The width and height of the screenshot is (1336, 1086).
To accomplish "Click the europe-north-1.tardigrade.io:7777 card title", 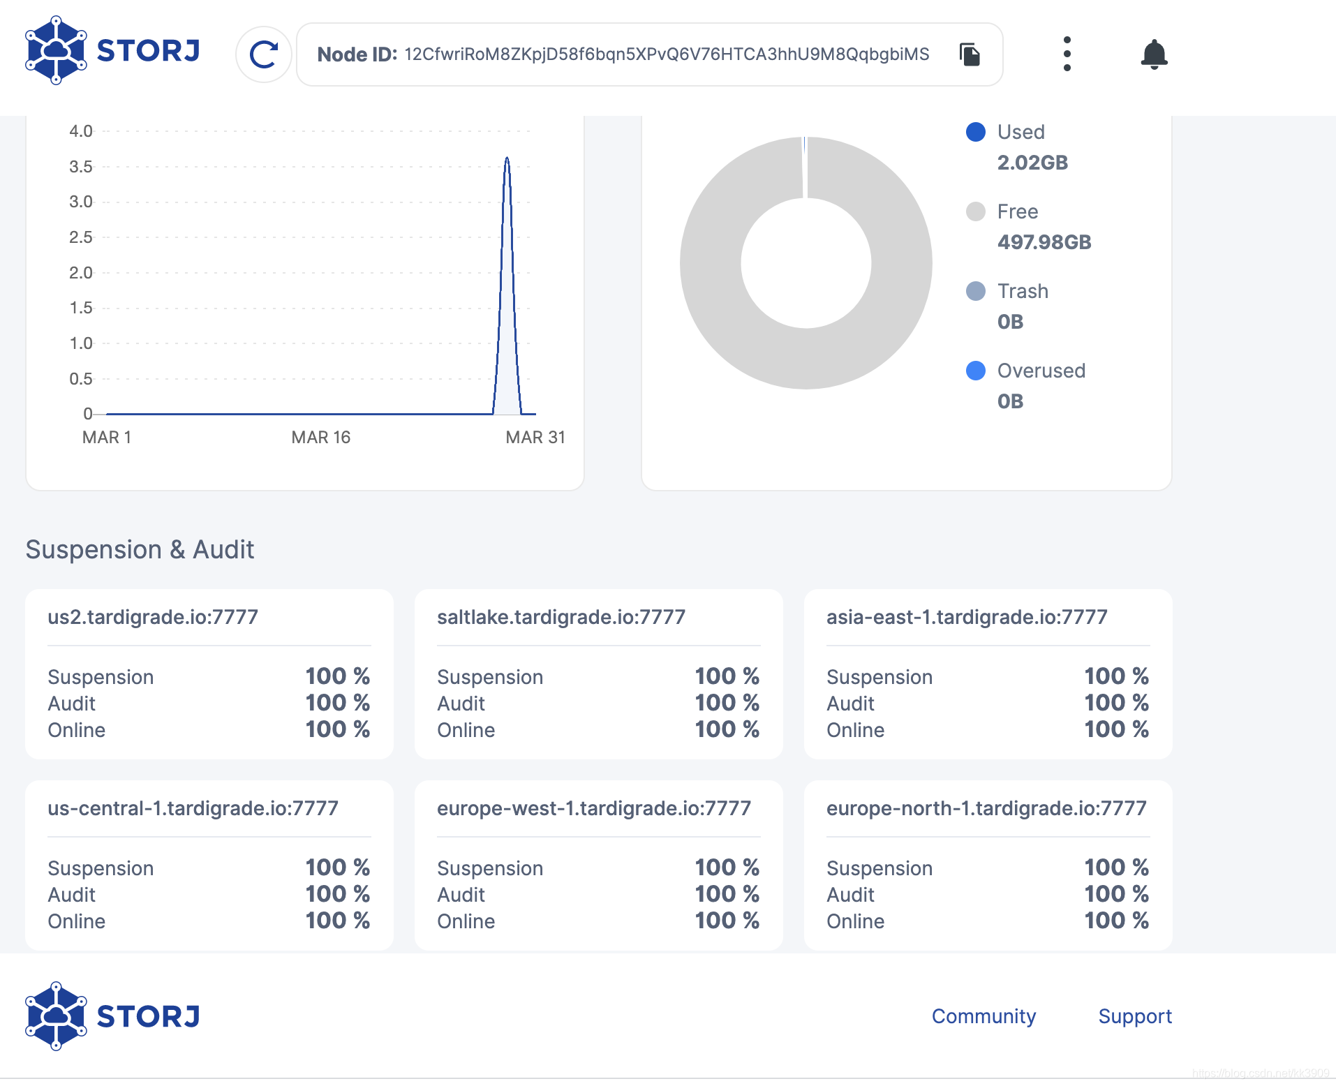I will click(x=986, y=808).
